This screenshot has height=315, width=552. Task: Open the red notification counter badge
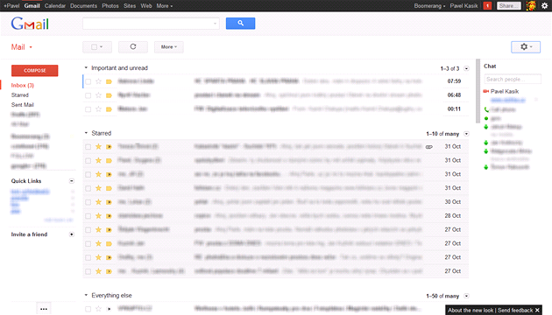coord(487,5)
